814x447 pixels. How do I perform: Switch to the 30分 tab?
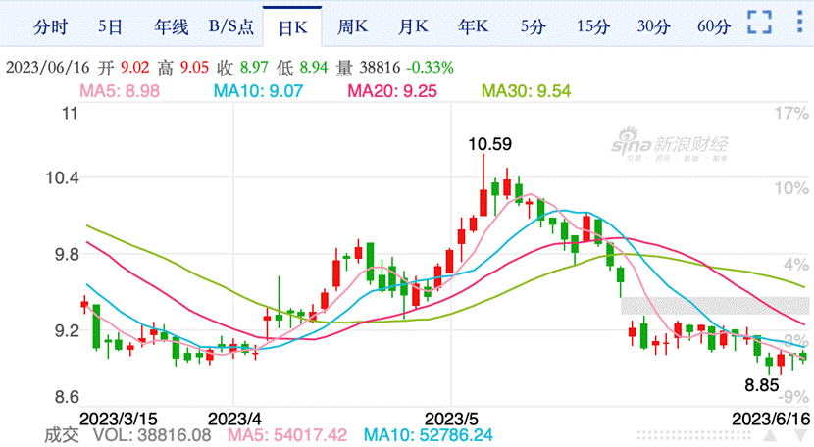[653, 26]
